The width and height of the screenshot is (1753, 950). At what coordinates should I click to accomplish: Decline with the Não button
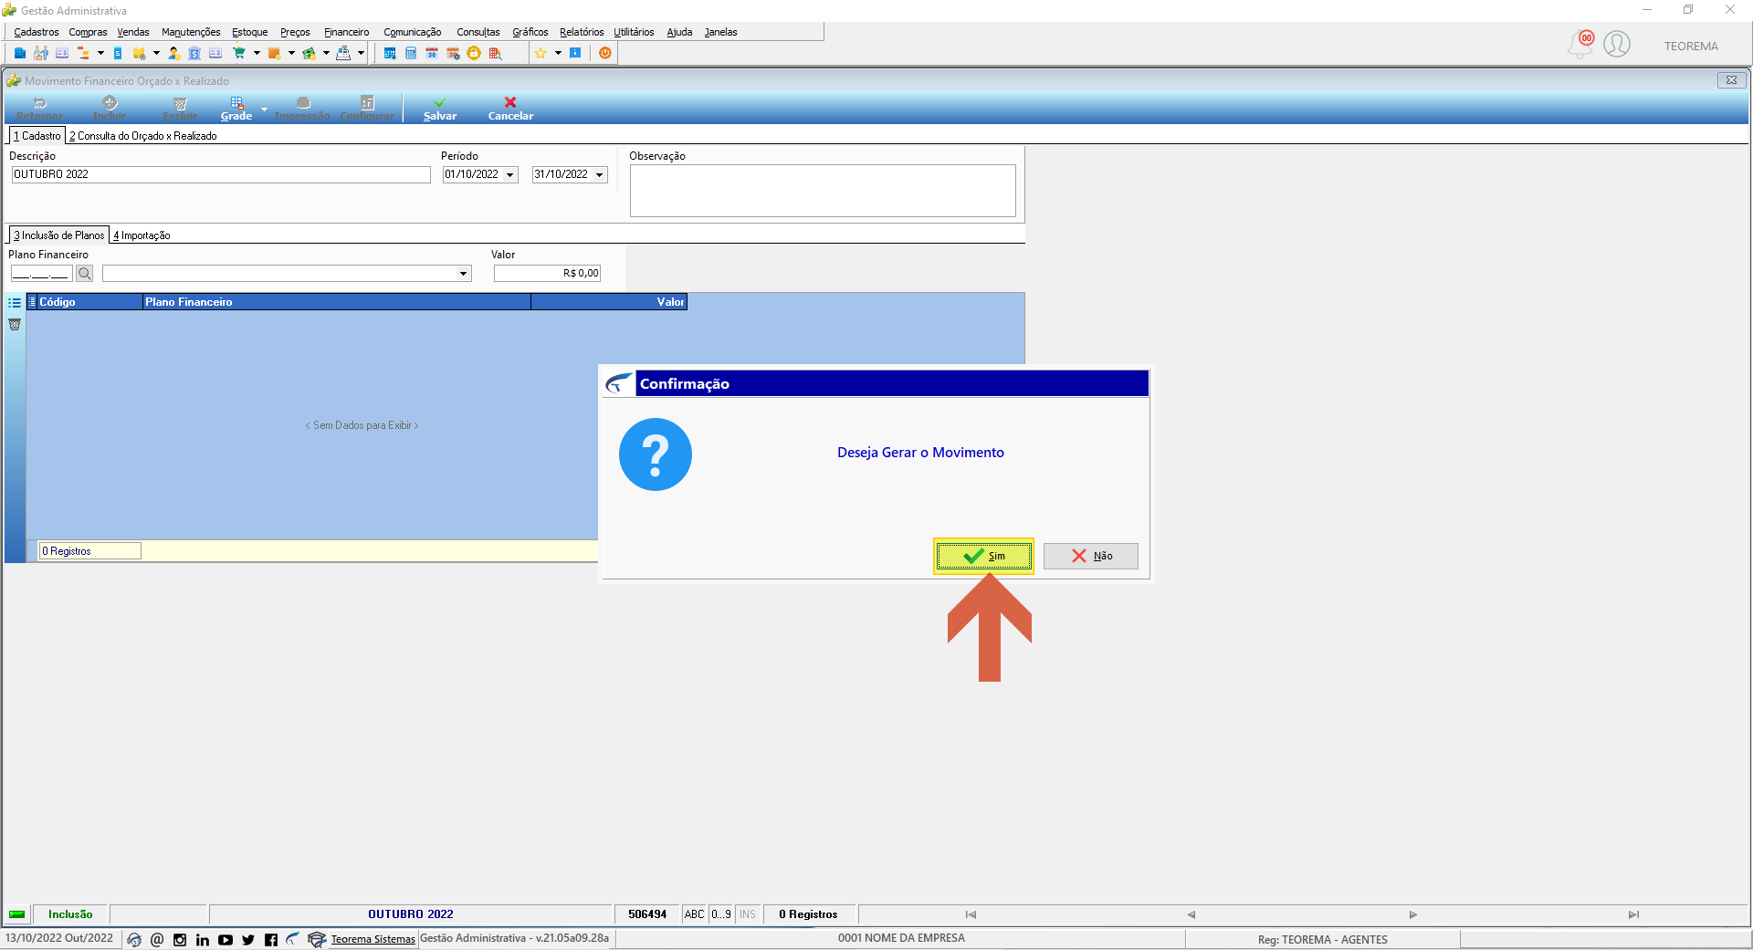tap(1091, 556)
